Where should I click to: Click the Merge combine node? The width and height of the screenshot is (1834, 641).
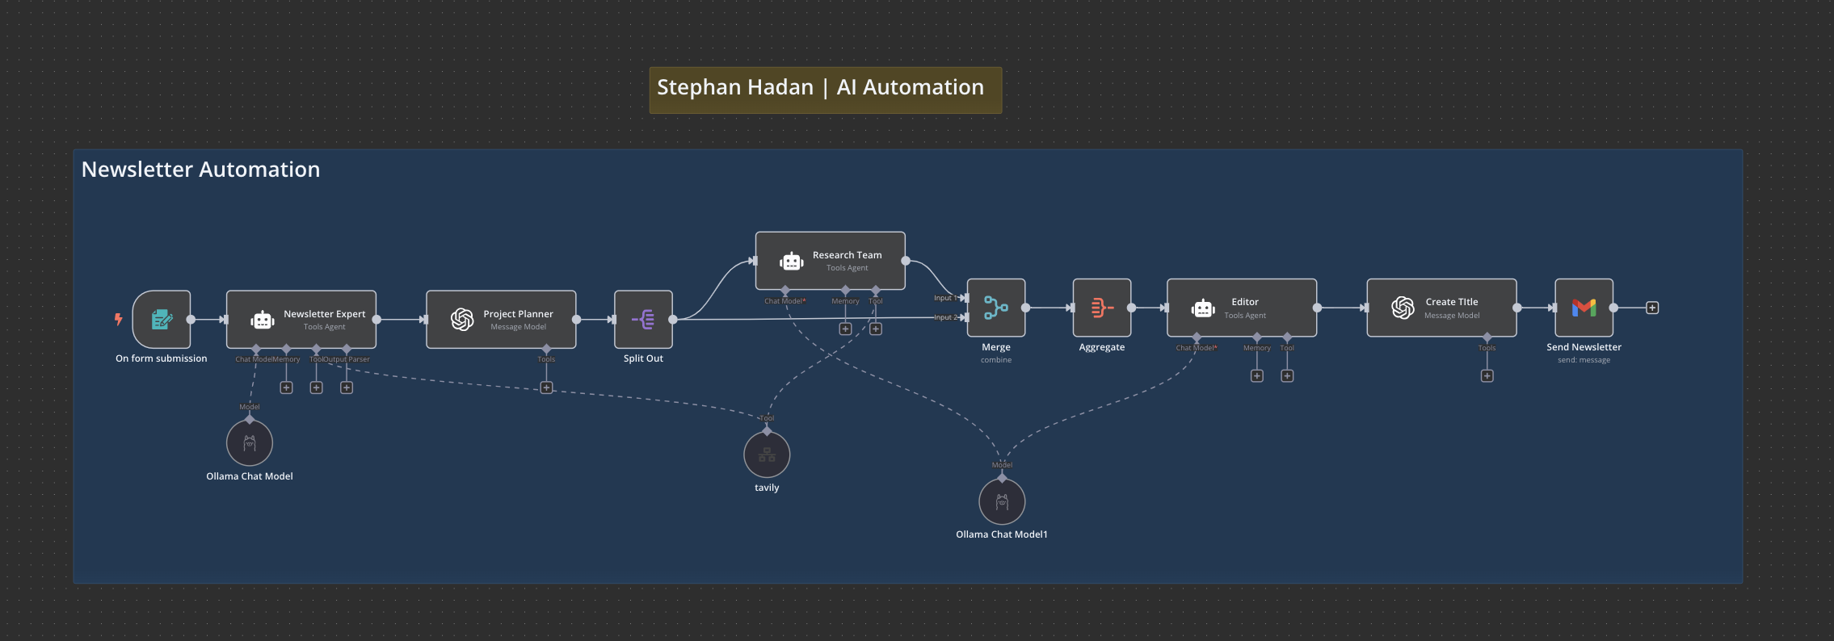coord(995,308)
